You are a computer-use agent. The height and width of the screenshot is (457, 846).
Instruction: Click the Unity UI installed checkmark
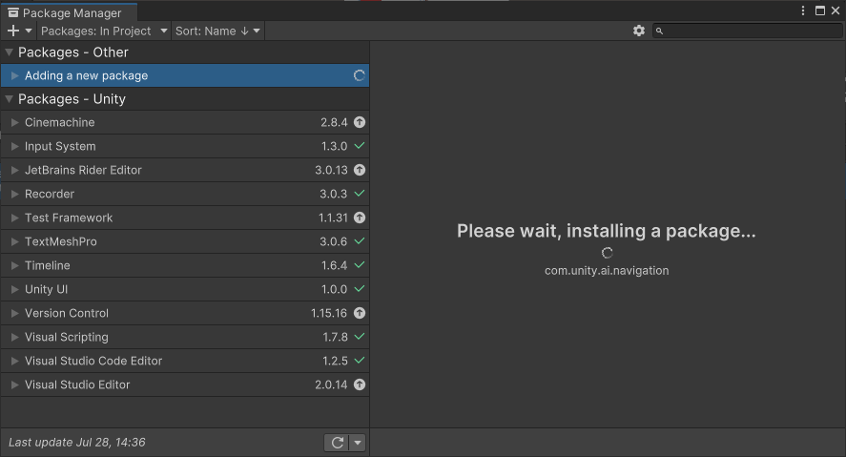[x=360, y=289]
